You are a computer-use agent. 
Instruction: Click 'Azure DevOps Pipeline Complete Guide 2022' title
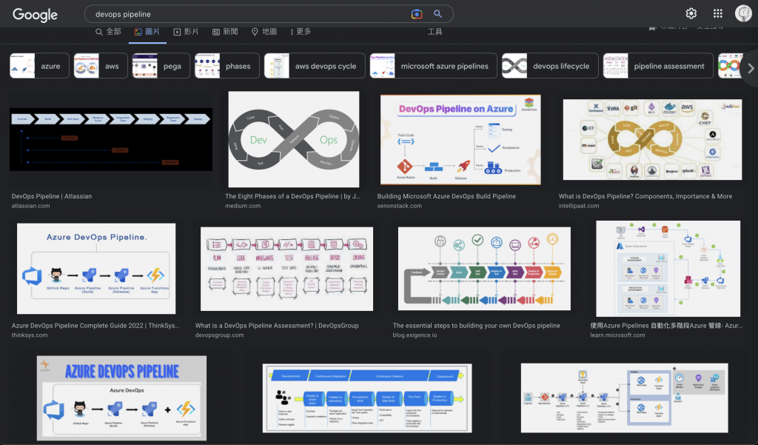tap(95, 326)
